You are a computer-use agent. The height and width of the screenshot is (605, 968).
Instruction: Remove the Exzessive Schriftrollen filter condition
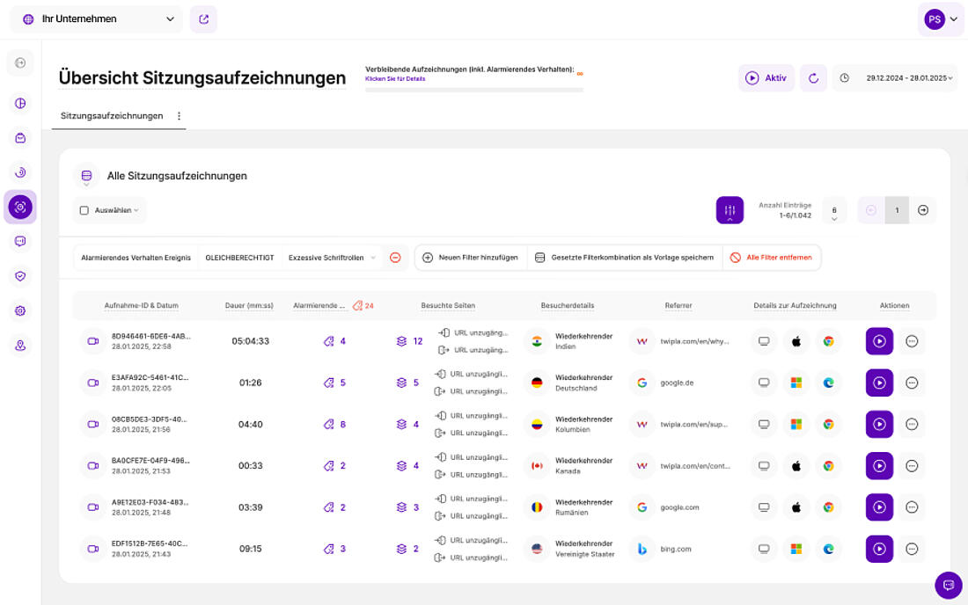395,258
